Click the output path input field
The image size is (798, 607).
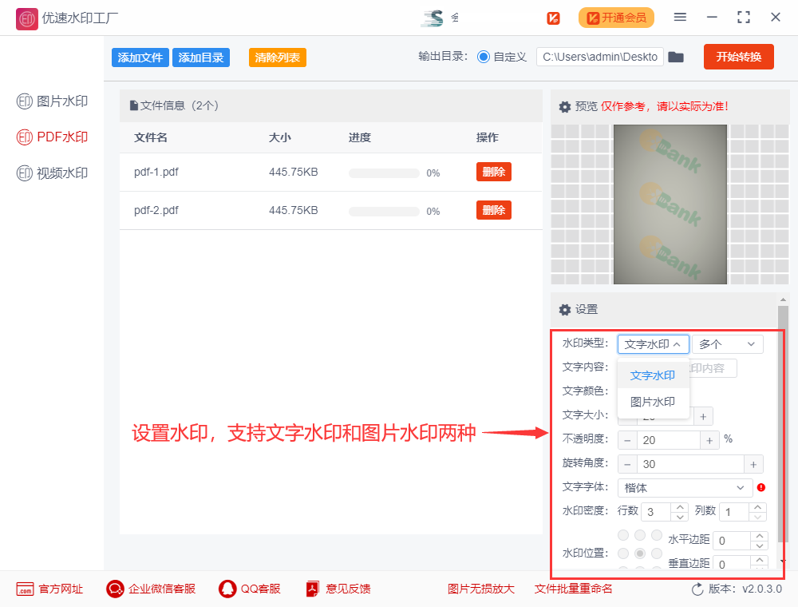pos(600,57)
